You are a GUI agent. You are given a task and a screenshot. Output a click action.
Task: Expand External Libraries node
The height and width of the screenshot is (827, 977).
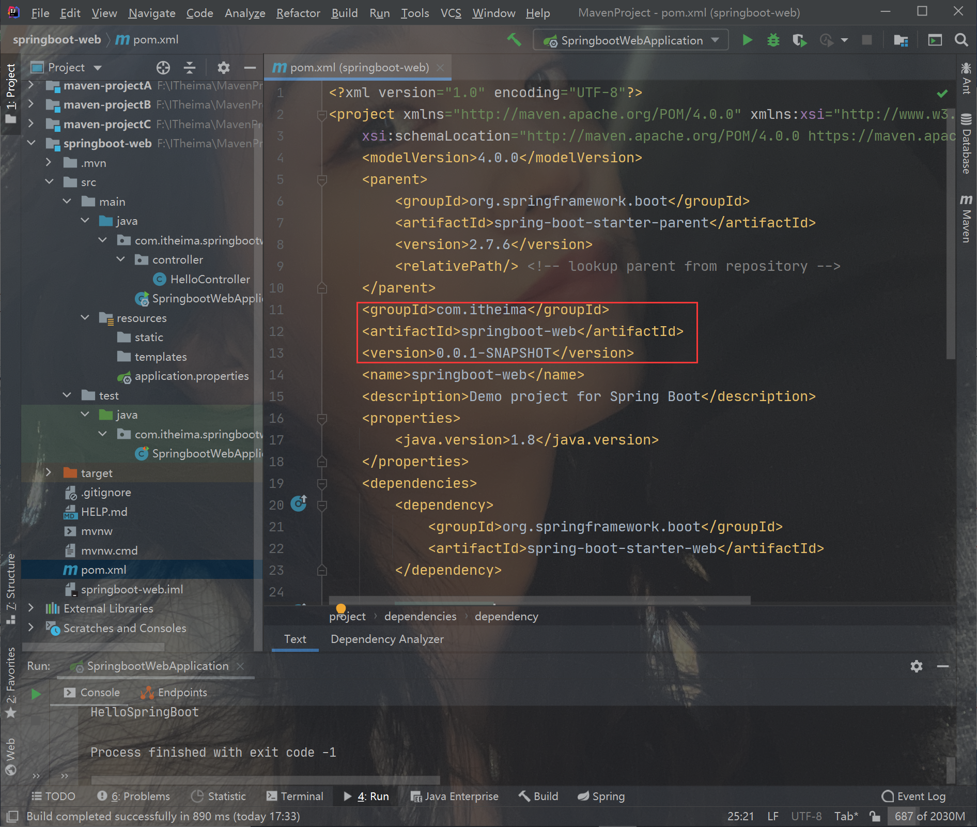31,608
